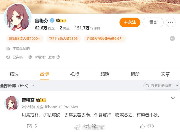
Task: Switch to the 相册 tab
Action: tap(135, 74)
